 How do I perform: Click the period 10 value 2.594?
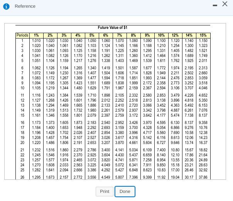pos(161,88)
